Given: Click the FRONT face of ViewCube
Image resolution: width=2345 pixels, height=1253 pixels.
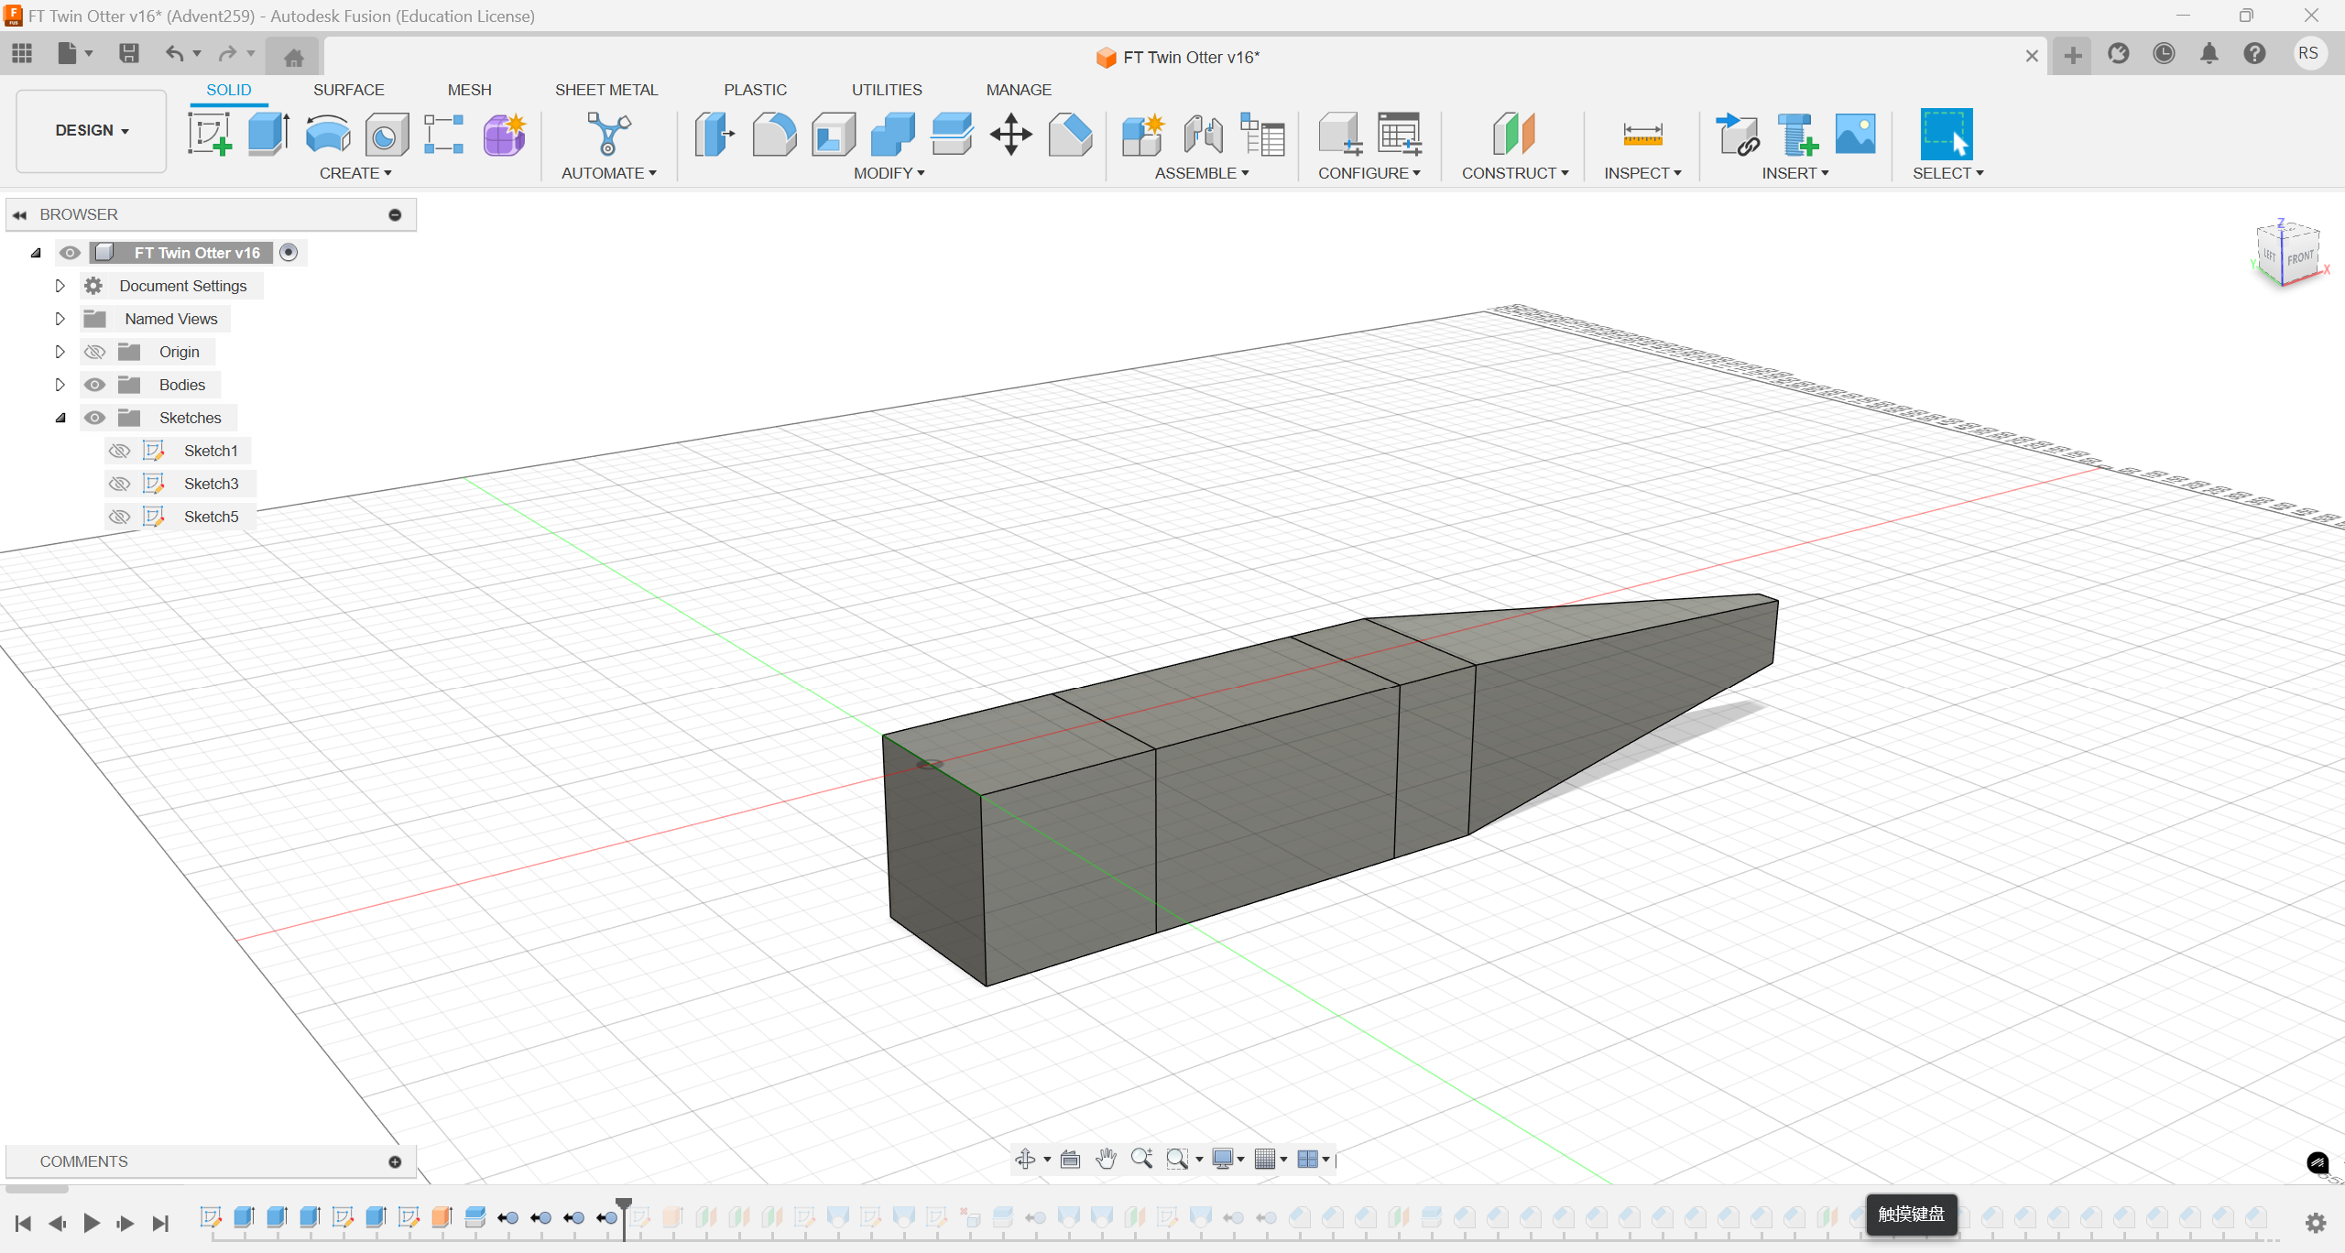Looking at the screenshot, I should point(2300,259).
